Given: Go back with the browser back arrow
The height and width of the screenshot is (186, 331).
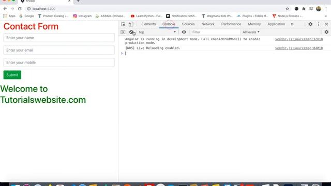Looking at the screenshot, I should 5,9.
